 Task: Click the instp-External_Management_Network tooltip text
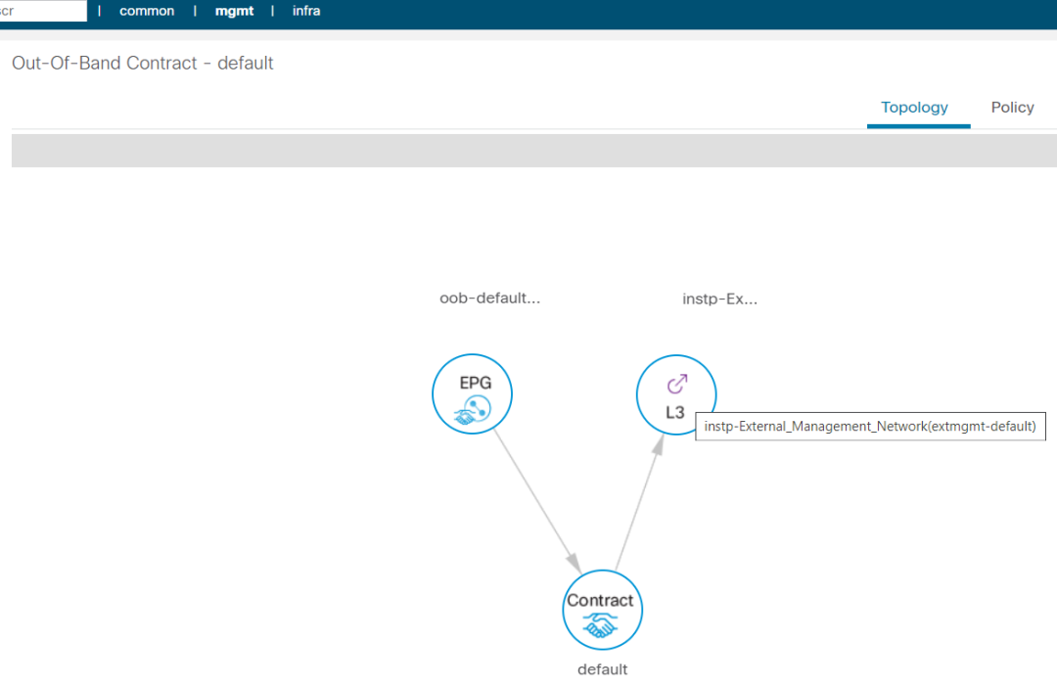tap(870, 426)
